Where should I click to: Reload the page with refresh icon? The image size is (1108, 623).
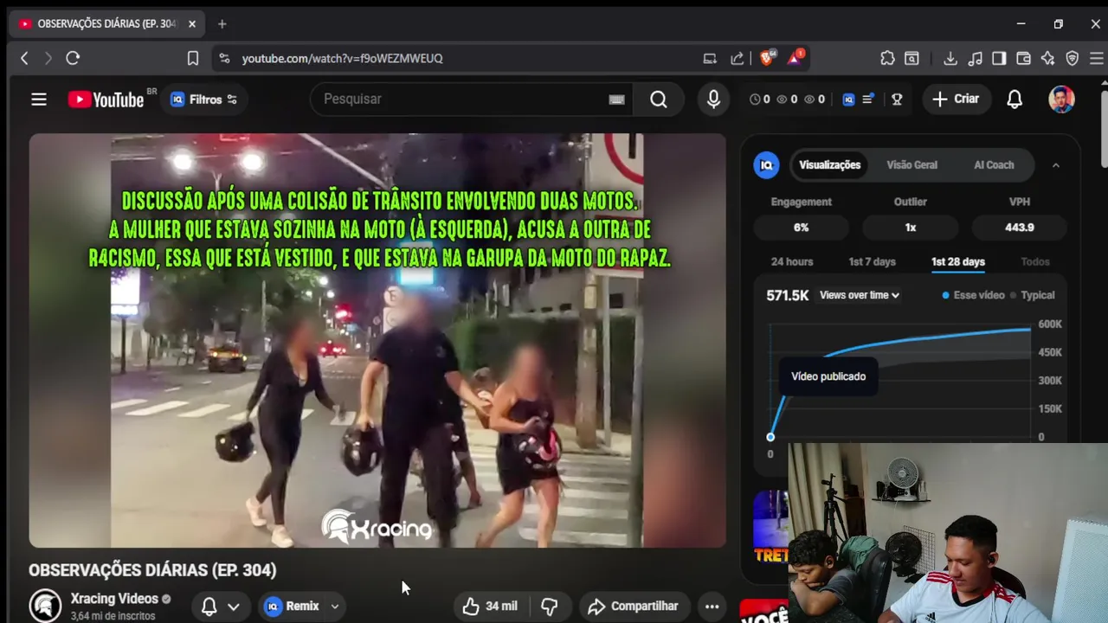pos(73,58)
